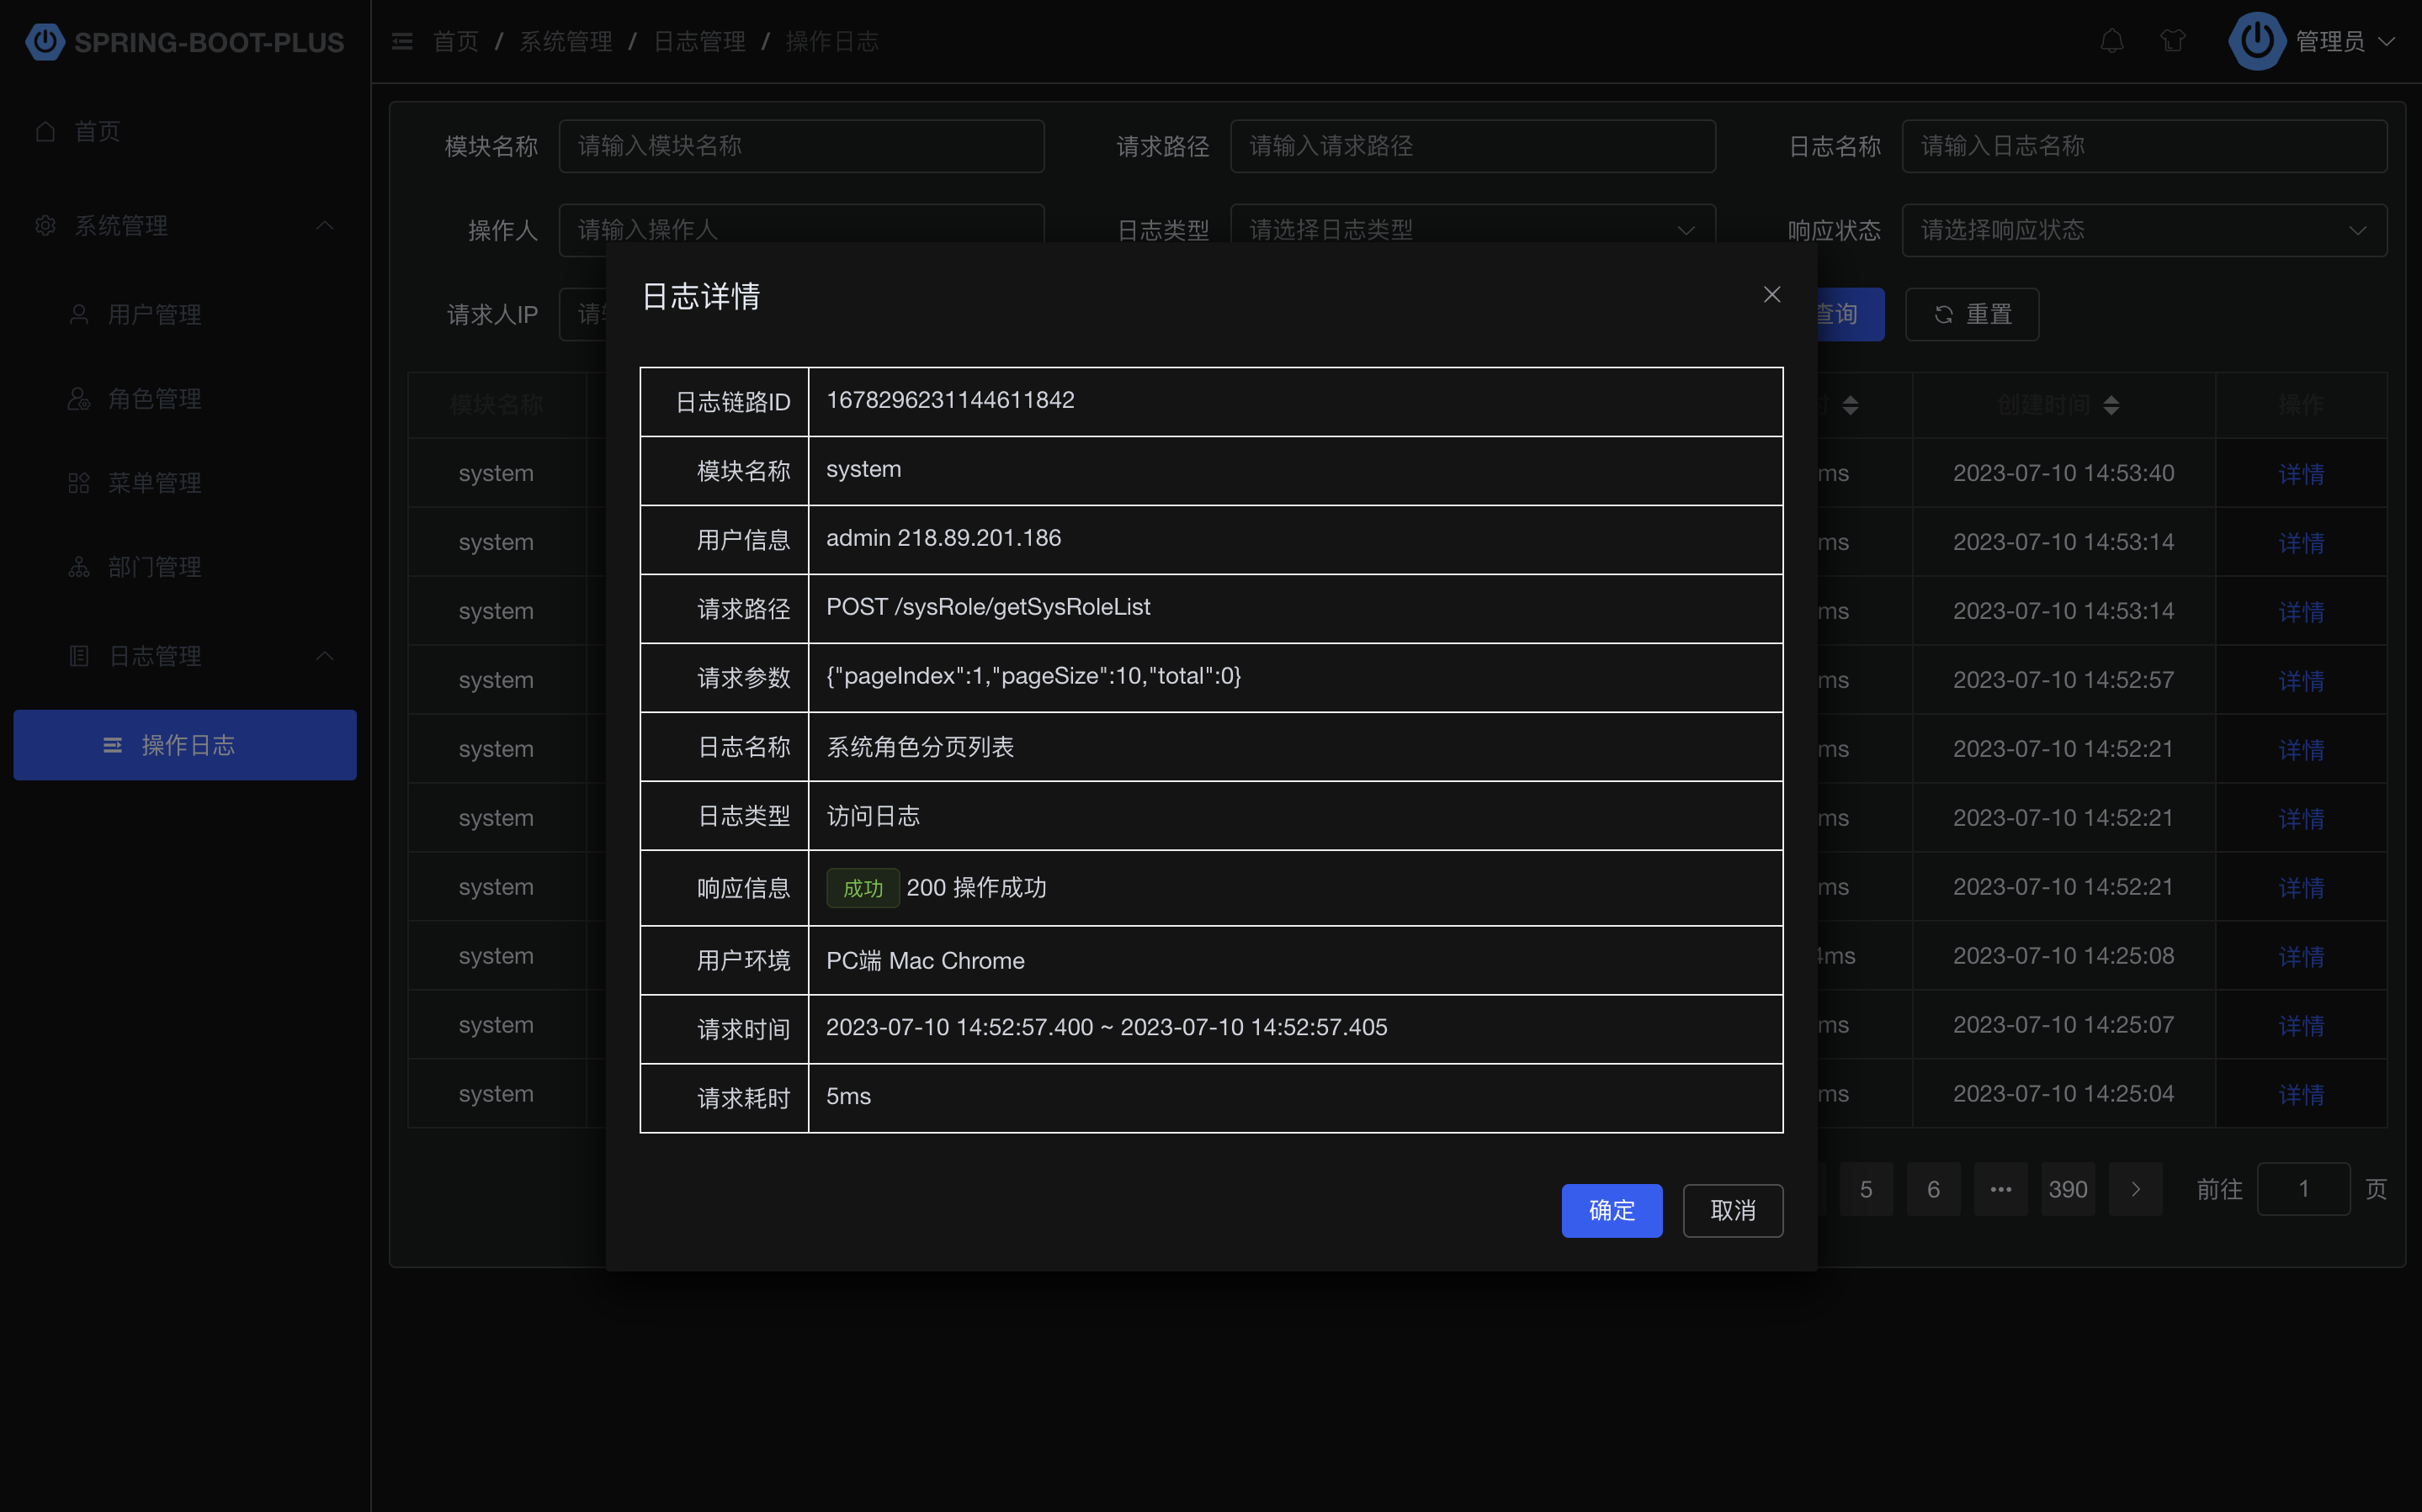Click the admin avatar power icon
This screenshot has width=2422, height=1512.
click(x=2256, y=41)
